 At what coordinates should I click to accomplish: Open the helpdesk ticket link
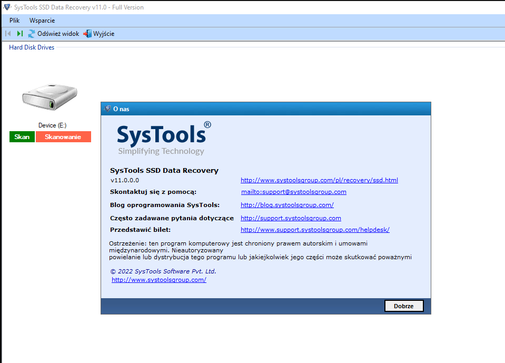click(x=315, y=230)
